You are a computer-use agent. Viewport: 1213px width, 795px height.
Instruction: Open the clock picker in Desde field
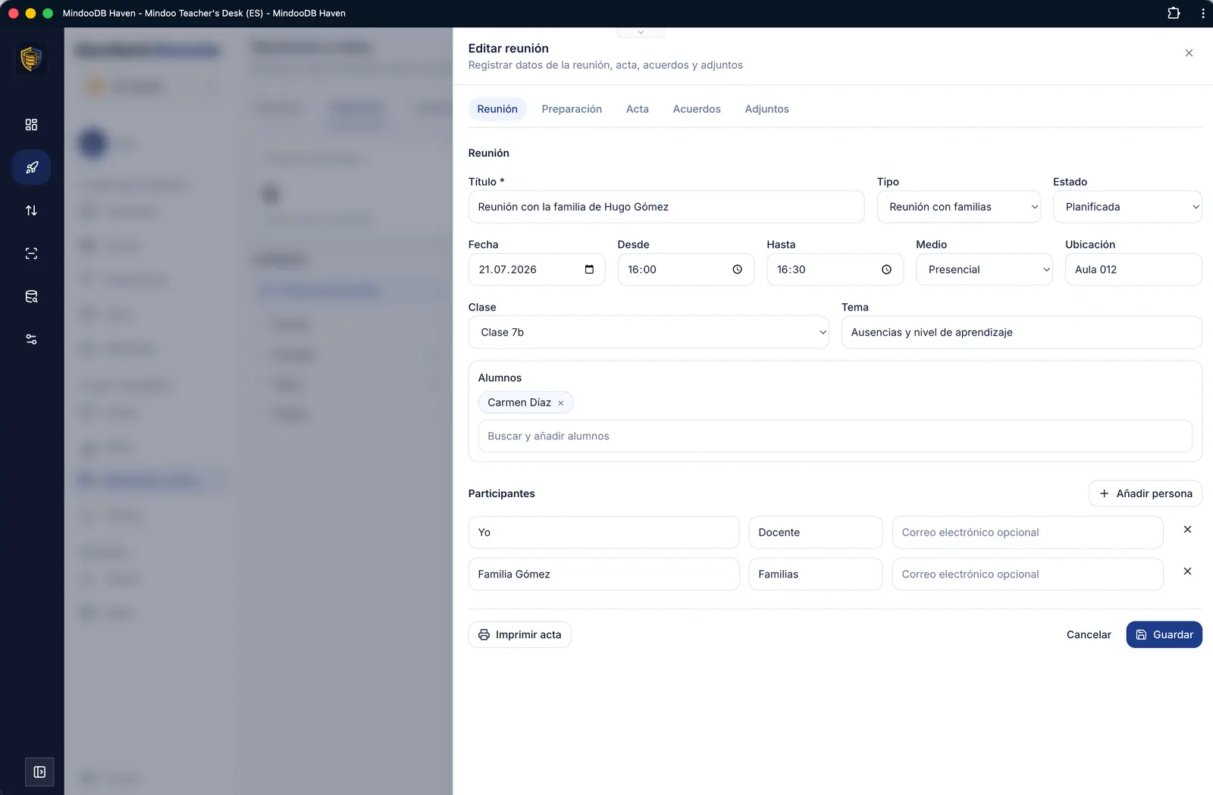tap(737, 270)
